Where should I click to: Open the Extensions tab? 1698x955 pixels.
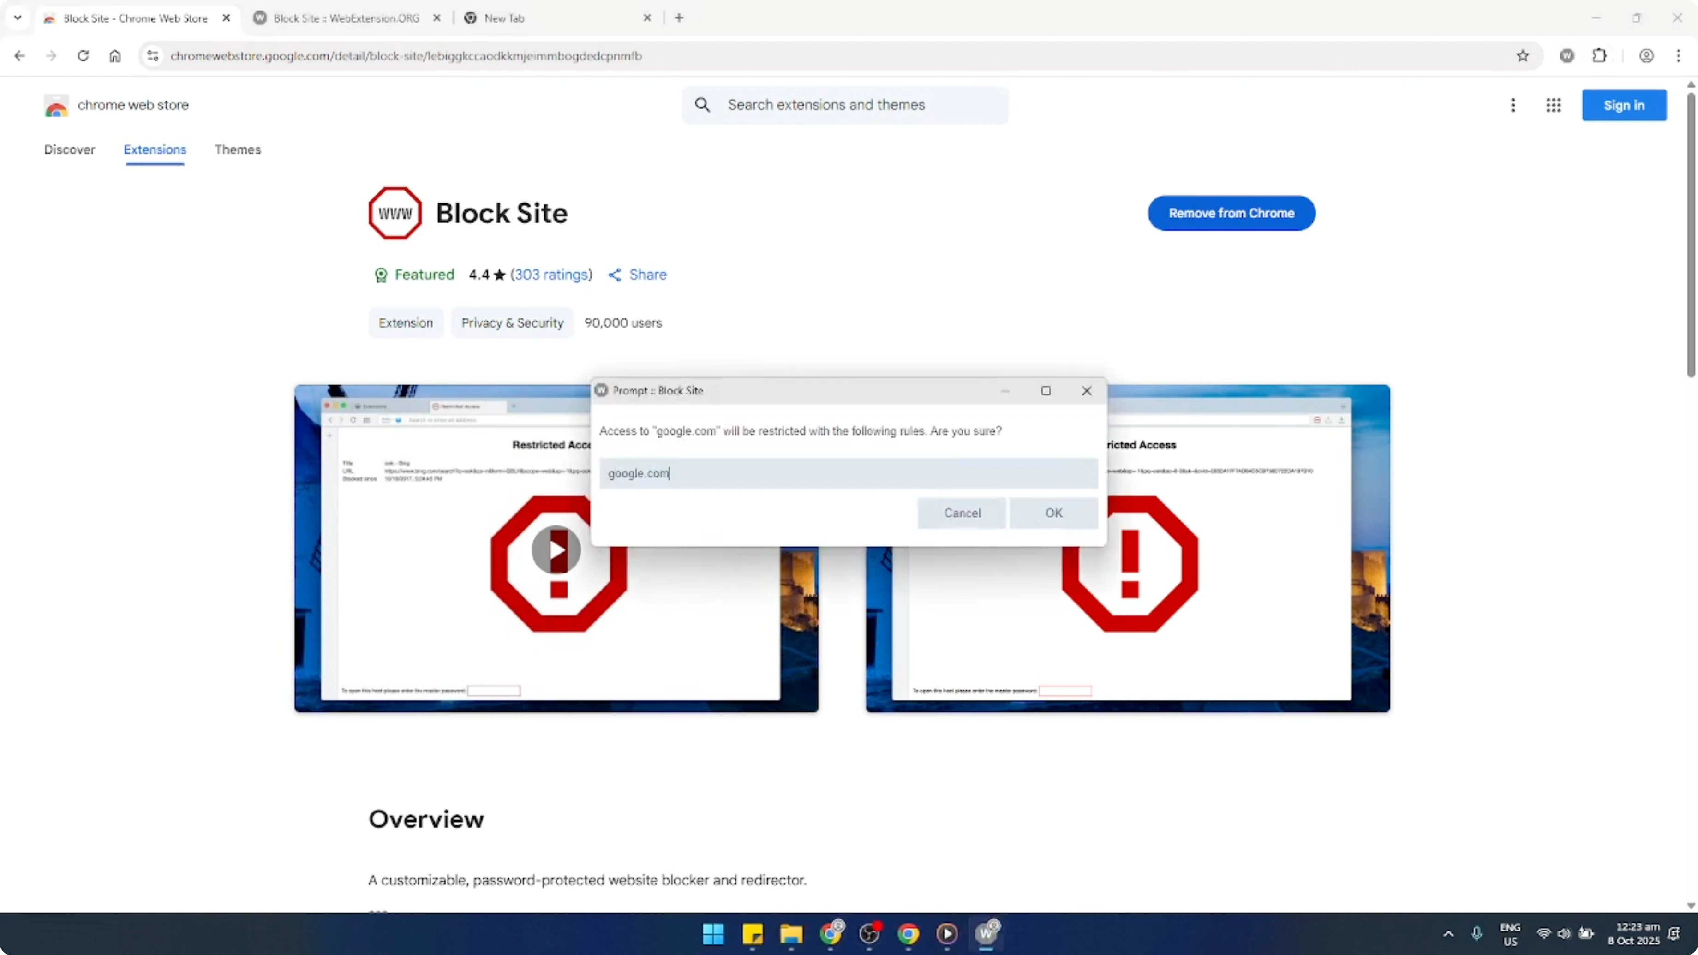[x=155, y=149]
